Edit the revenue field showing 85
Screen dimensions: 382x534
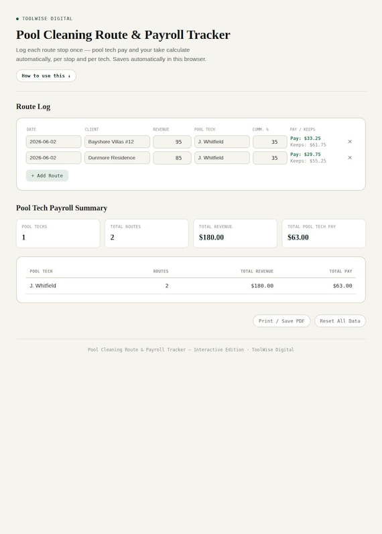tap(172, 158)
